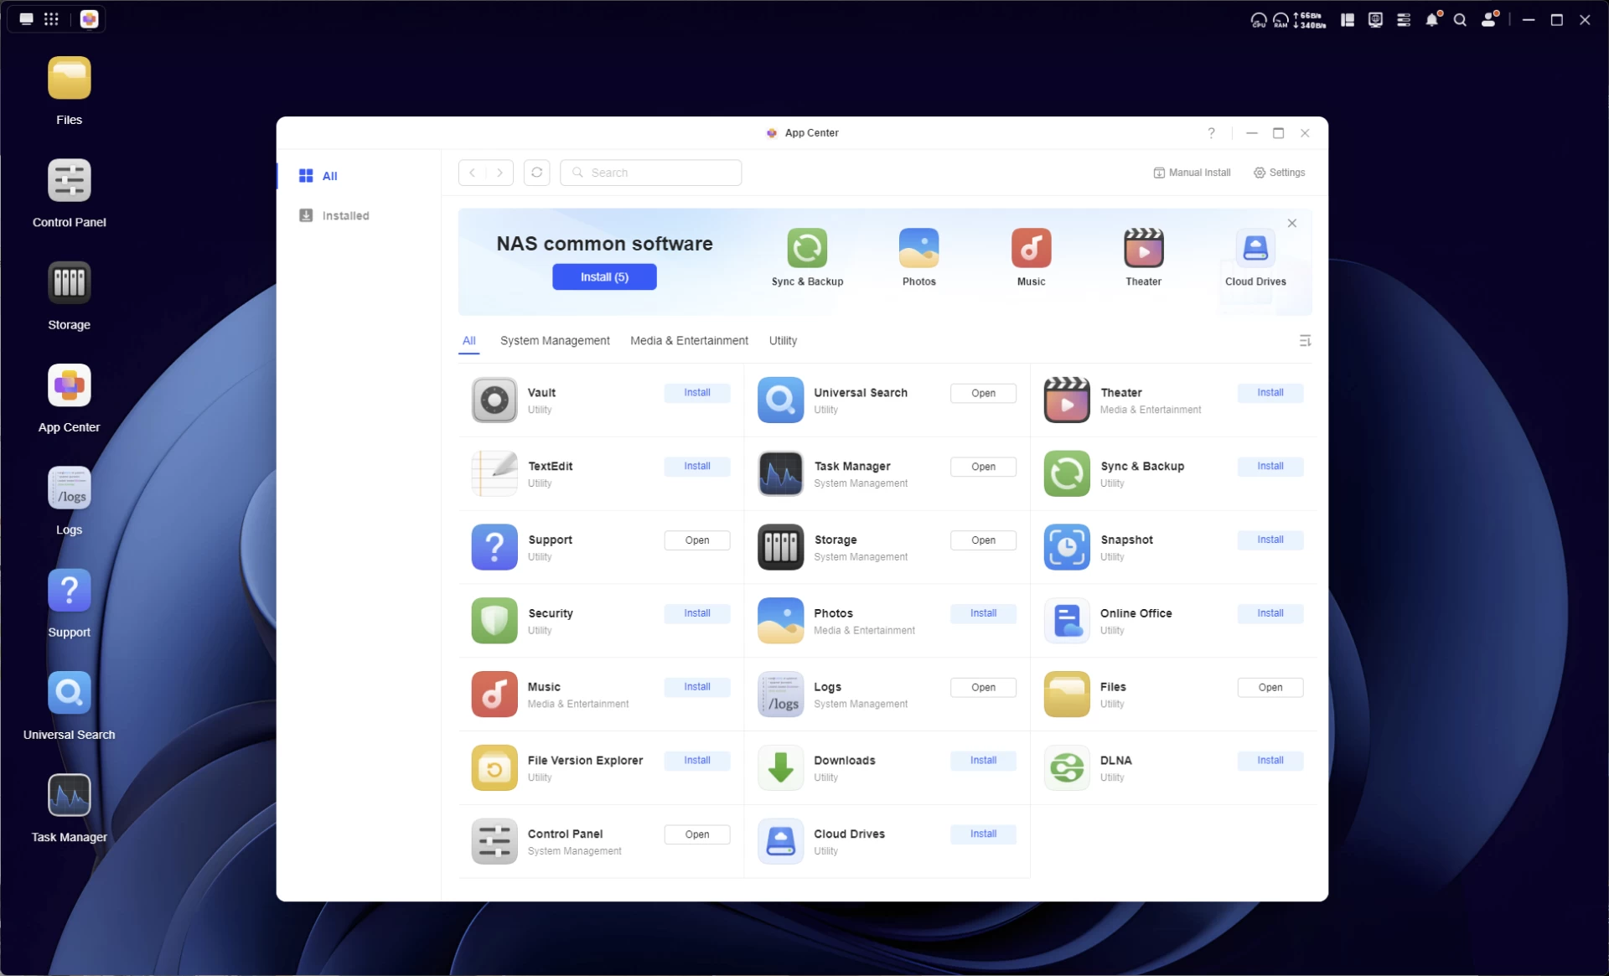Install the Downloads app
1609x976 pixels.
(x=984, y=762)
